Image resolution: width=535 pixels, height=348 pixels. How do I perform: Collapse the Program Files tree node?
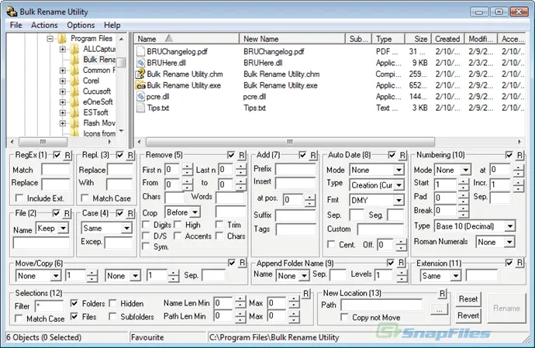(x=50, y=39)
